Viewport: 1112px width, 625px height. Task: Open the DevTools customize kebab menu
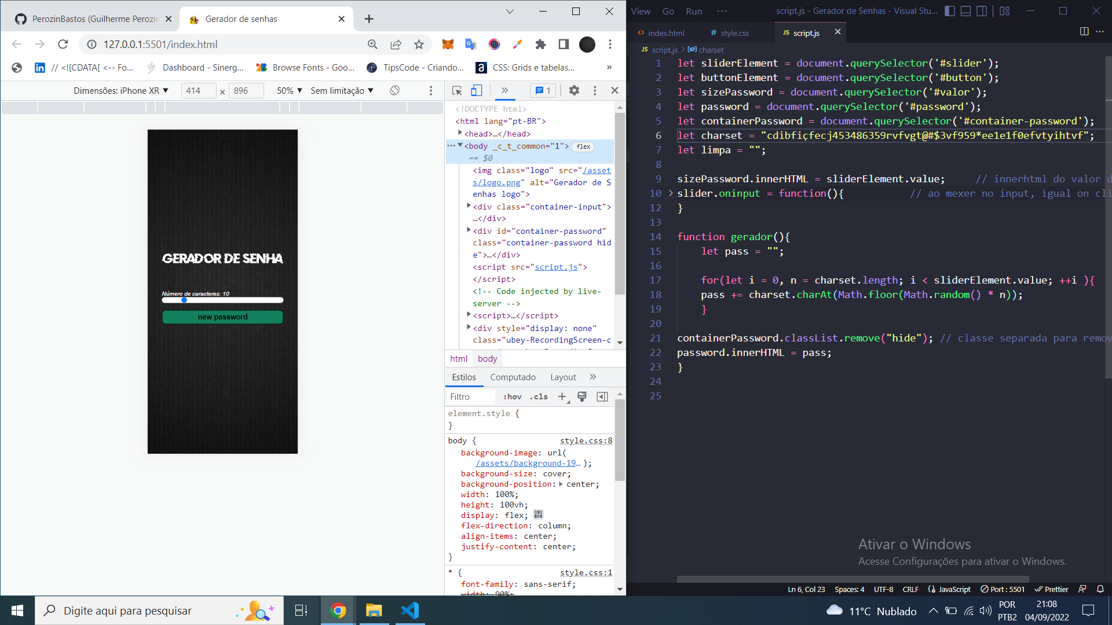pos(595,90)
